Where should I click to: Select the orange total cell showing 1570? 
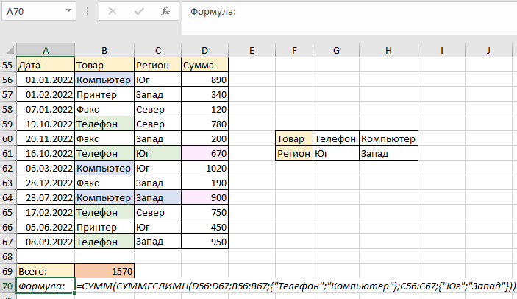click(x=104, y=271)
